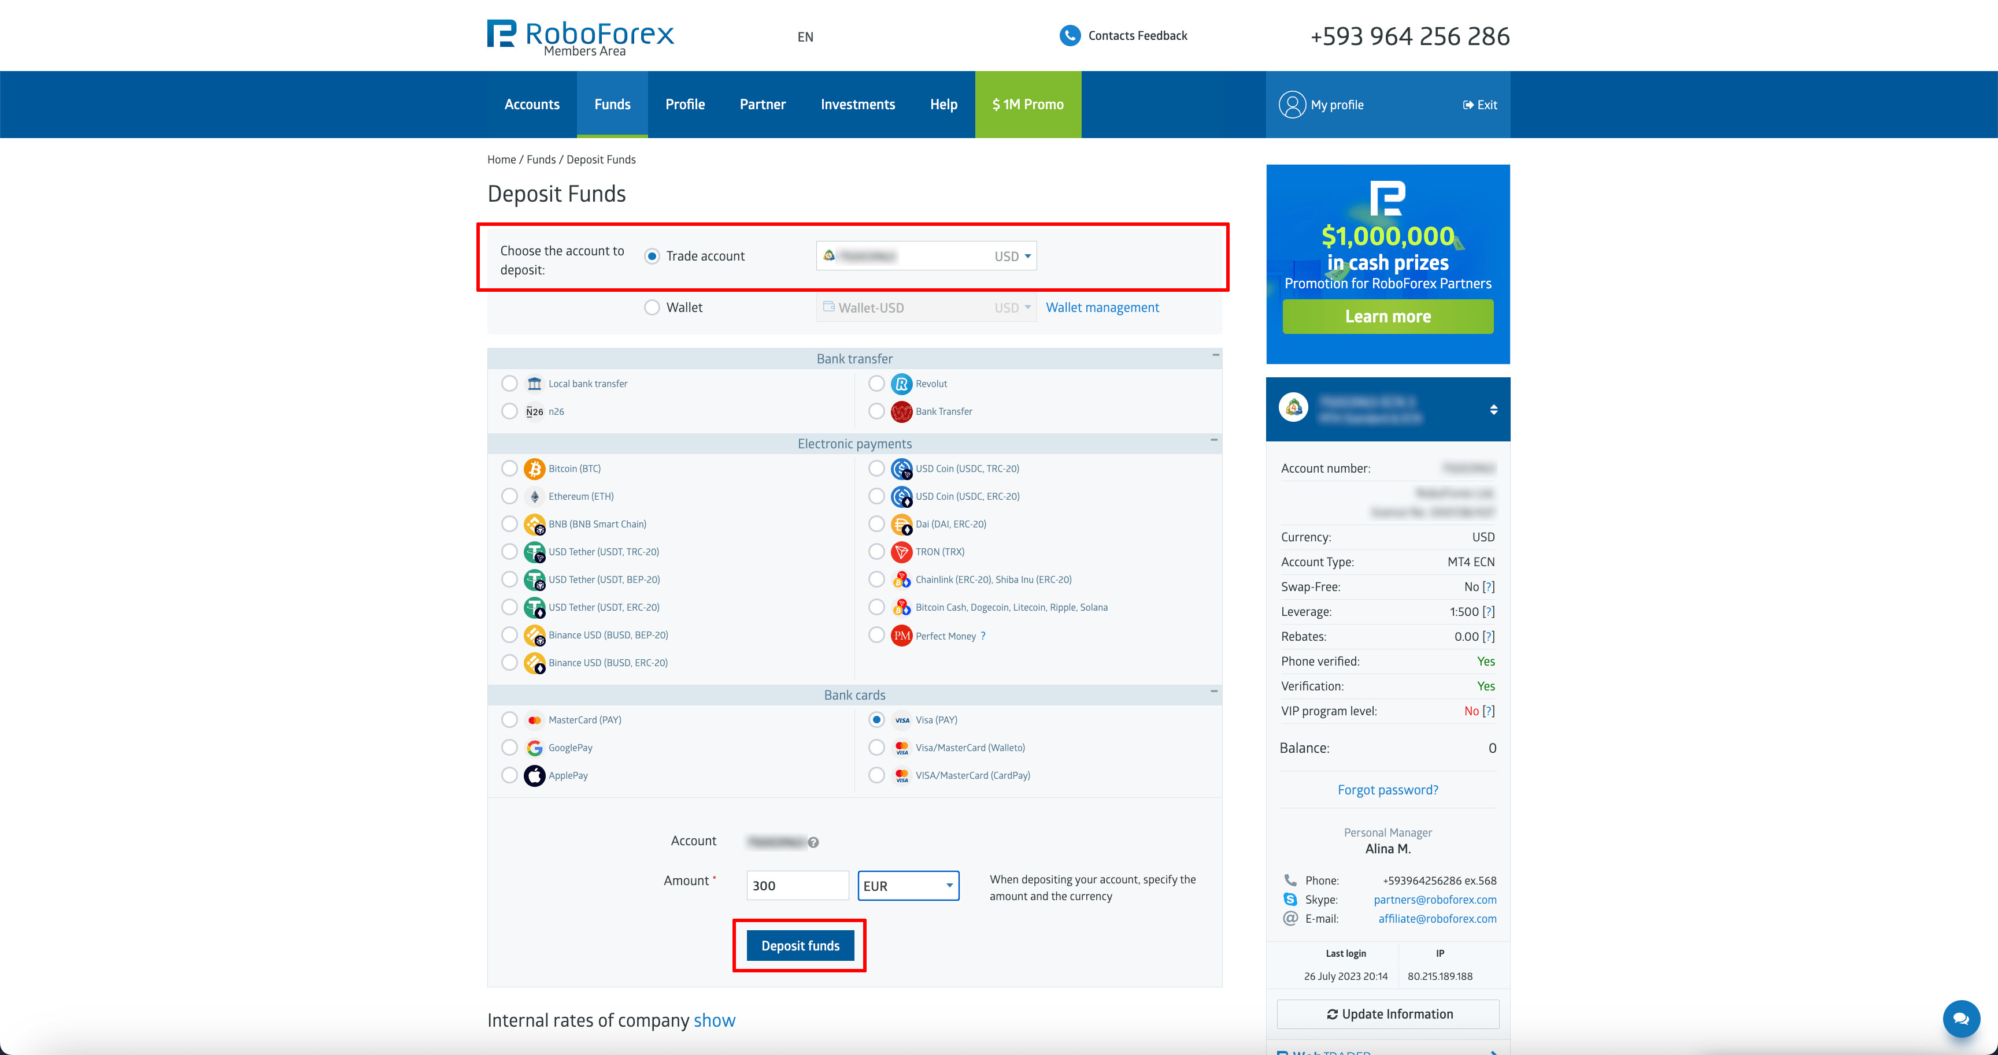Click the USD Coin TRC-20 icon
The width and height of the screenshot is (1998, 1055).
(x=901, y=469)
